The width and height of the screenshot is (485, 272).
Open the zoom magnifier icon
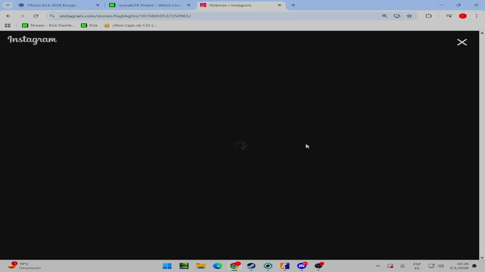coord(384,16)
